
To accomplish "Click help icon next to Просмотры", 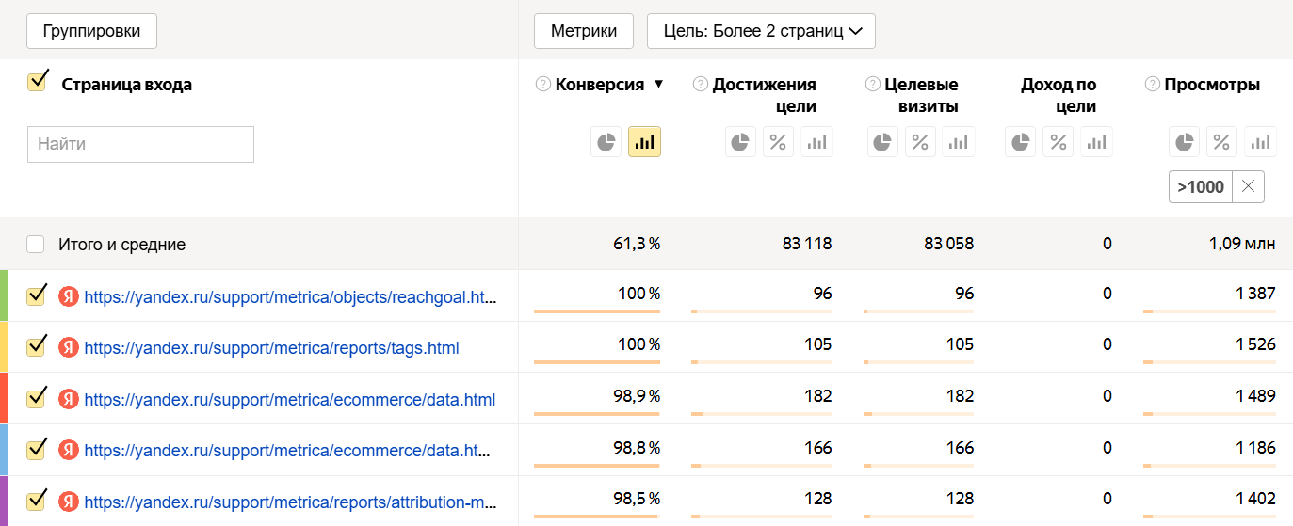I will [1152, 85].
